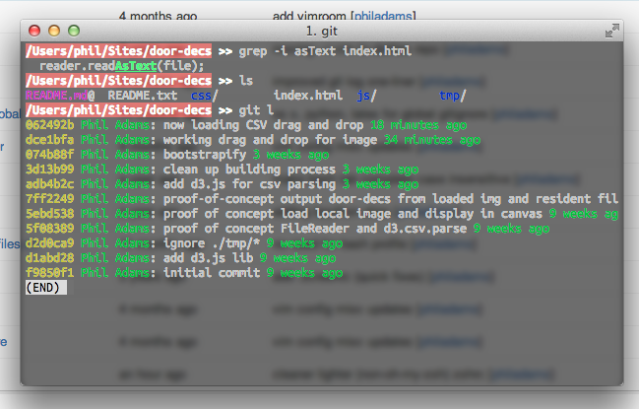Screen dimensions: 639x409
Task: Click the 'clean up building process' message
Action: tap(249, 170)
